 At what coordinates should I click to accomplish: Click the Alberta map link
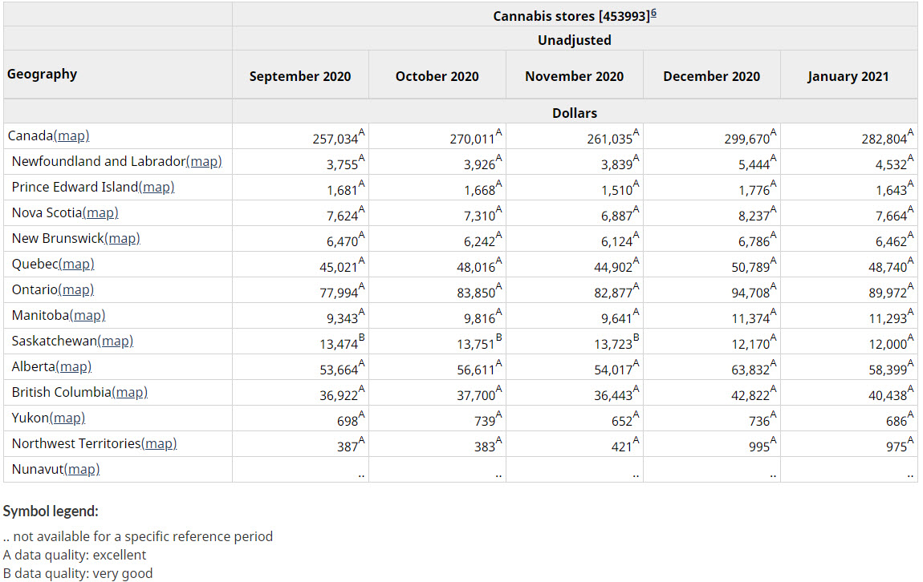tap(74, 367)
